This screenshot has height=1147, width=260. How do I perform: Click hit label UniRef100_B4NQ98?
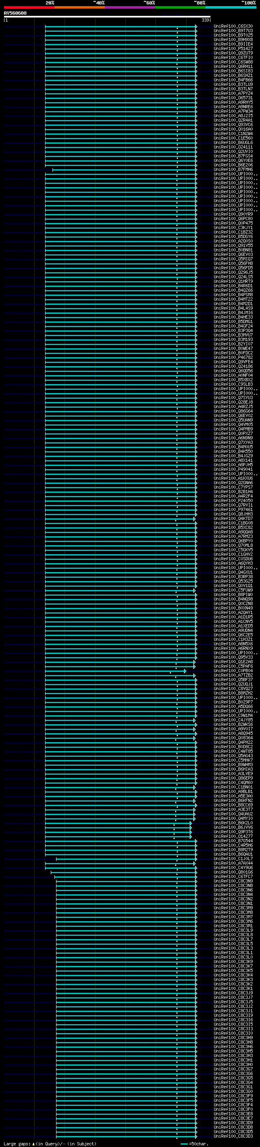tap(233, 599)
